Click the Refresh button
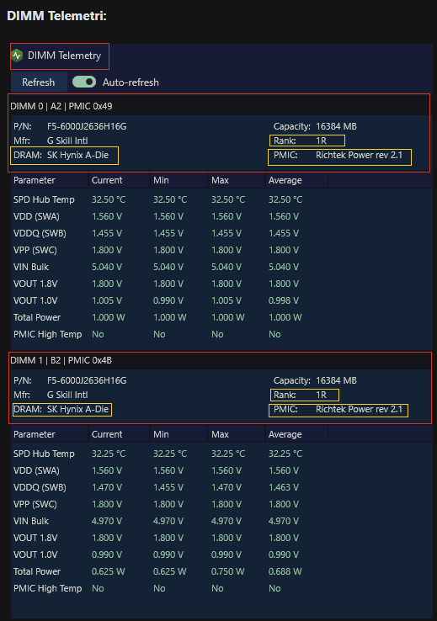The height and width of the screenshot is (621, 437). pos(39,82)
